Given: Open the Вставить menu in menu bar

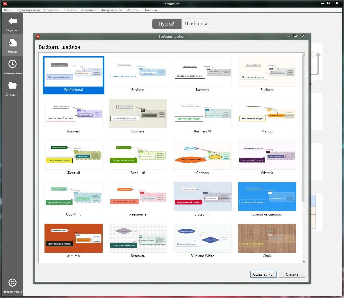Looking at the screenshot, I should point(69,10).
